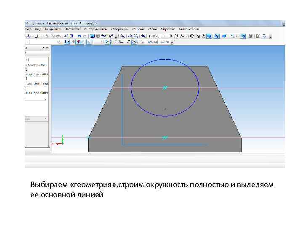The image size is (303, 227).
Task: Click the zoom window magnifier icon
Action: pyautogui.click(x=122, y=36)
